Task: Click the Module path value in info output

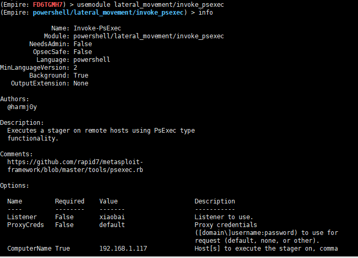Action: [x=149, y=36]
